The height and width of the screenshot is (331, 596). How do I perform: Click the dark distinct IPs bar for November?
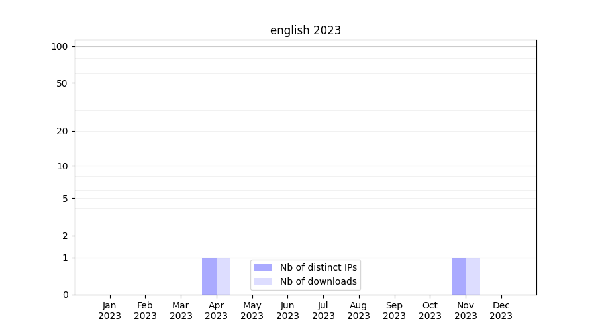pyautogui.click(x=458, y=276)
